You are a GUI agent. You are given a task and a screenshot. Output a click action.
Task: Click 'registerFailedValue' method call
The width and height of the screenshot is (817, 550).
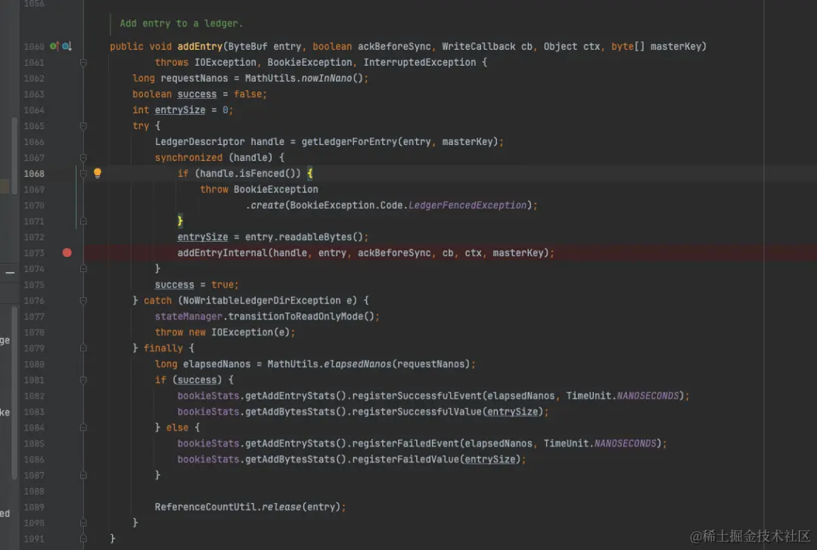pos(405,459)
